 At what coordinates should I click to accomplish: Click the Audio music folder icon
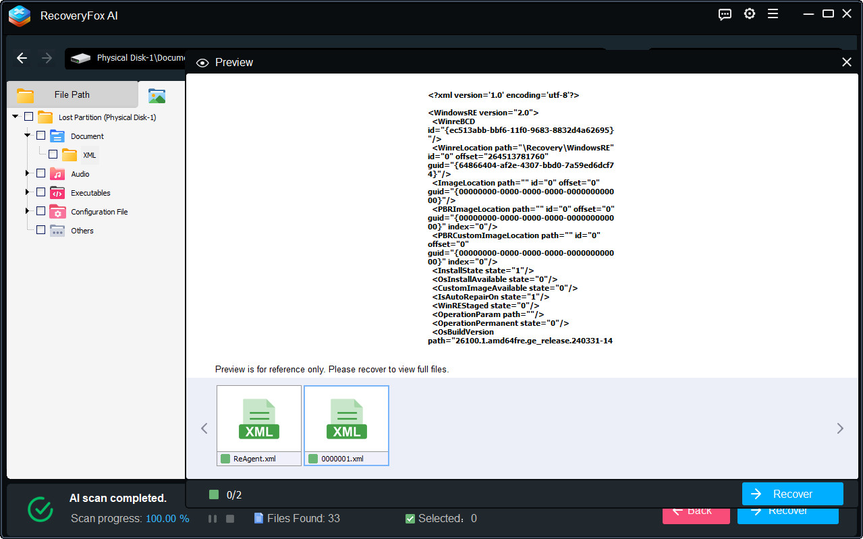[x=57, y=173]
